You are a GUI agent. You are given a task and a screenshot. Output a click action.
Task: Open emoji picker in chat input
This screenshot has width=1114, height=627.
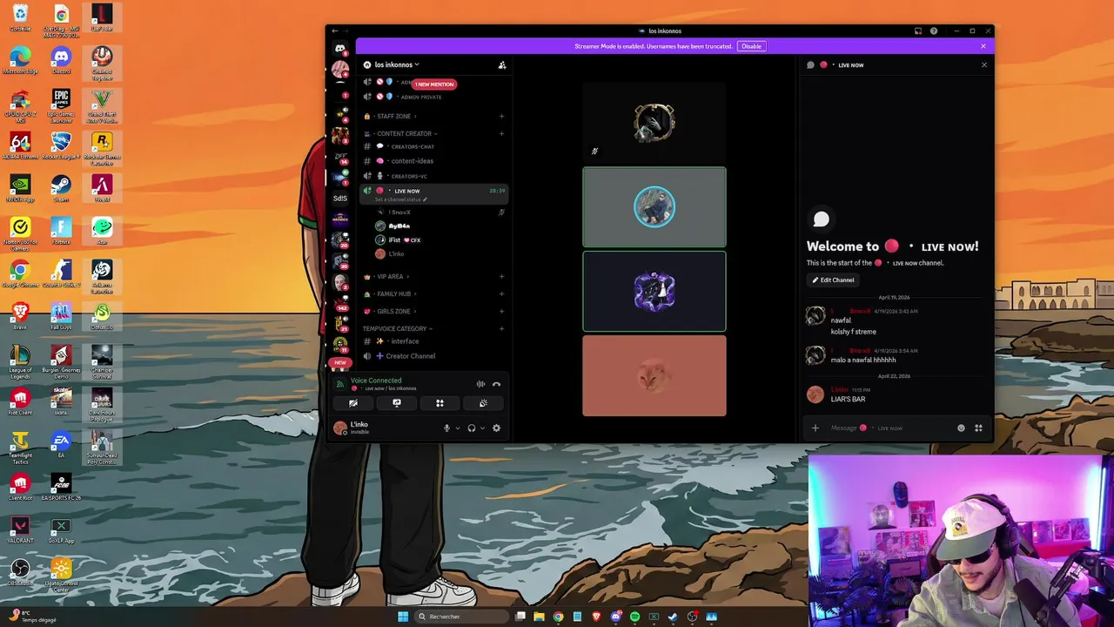pyautogui.click(x=961, y=428)
